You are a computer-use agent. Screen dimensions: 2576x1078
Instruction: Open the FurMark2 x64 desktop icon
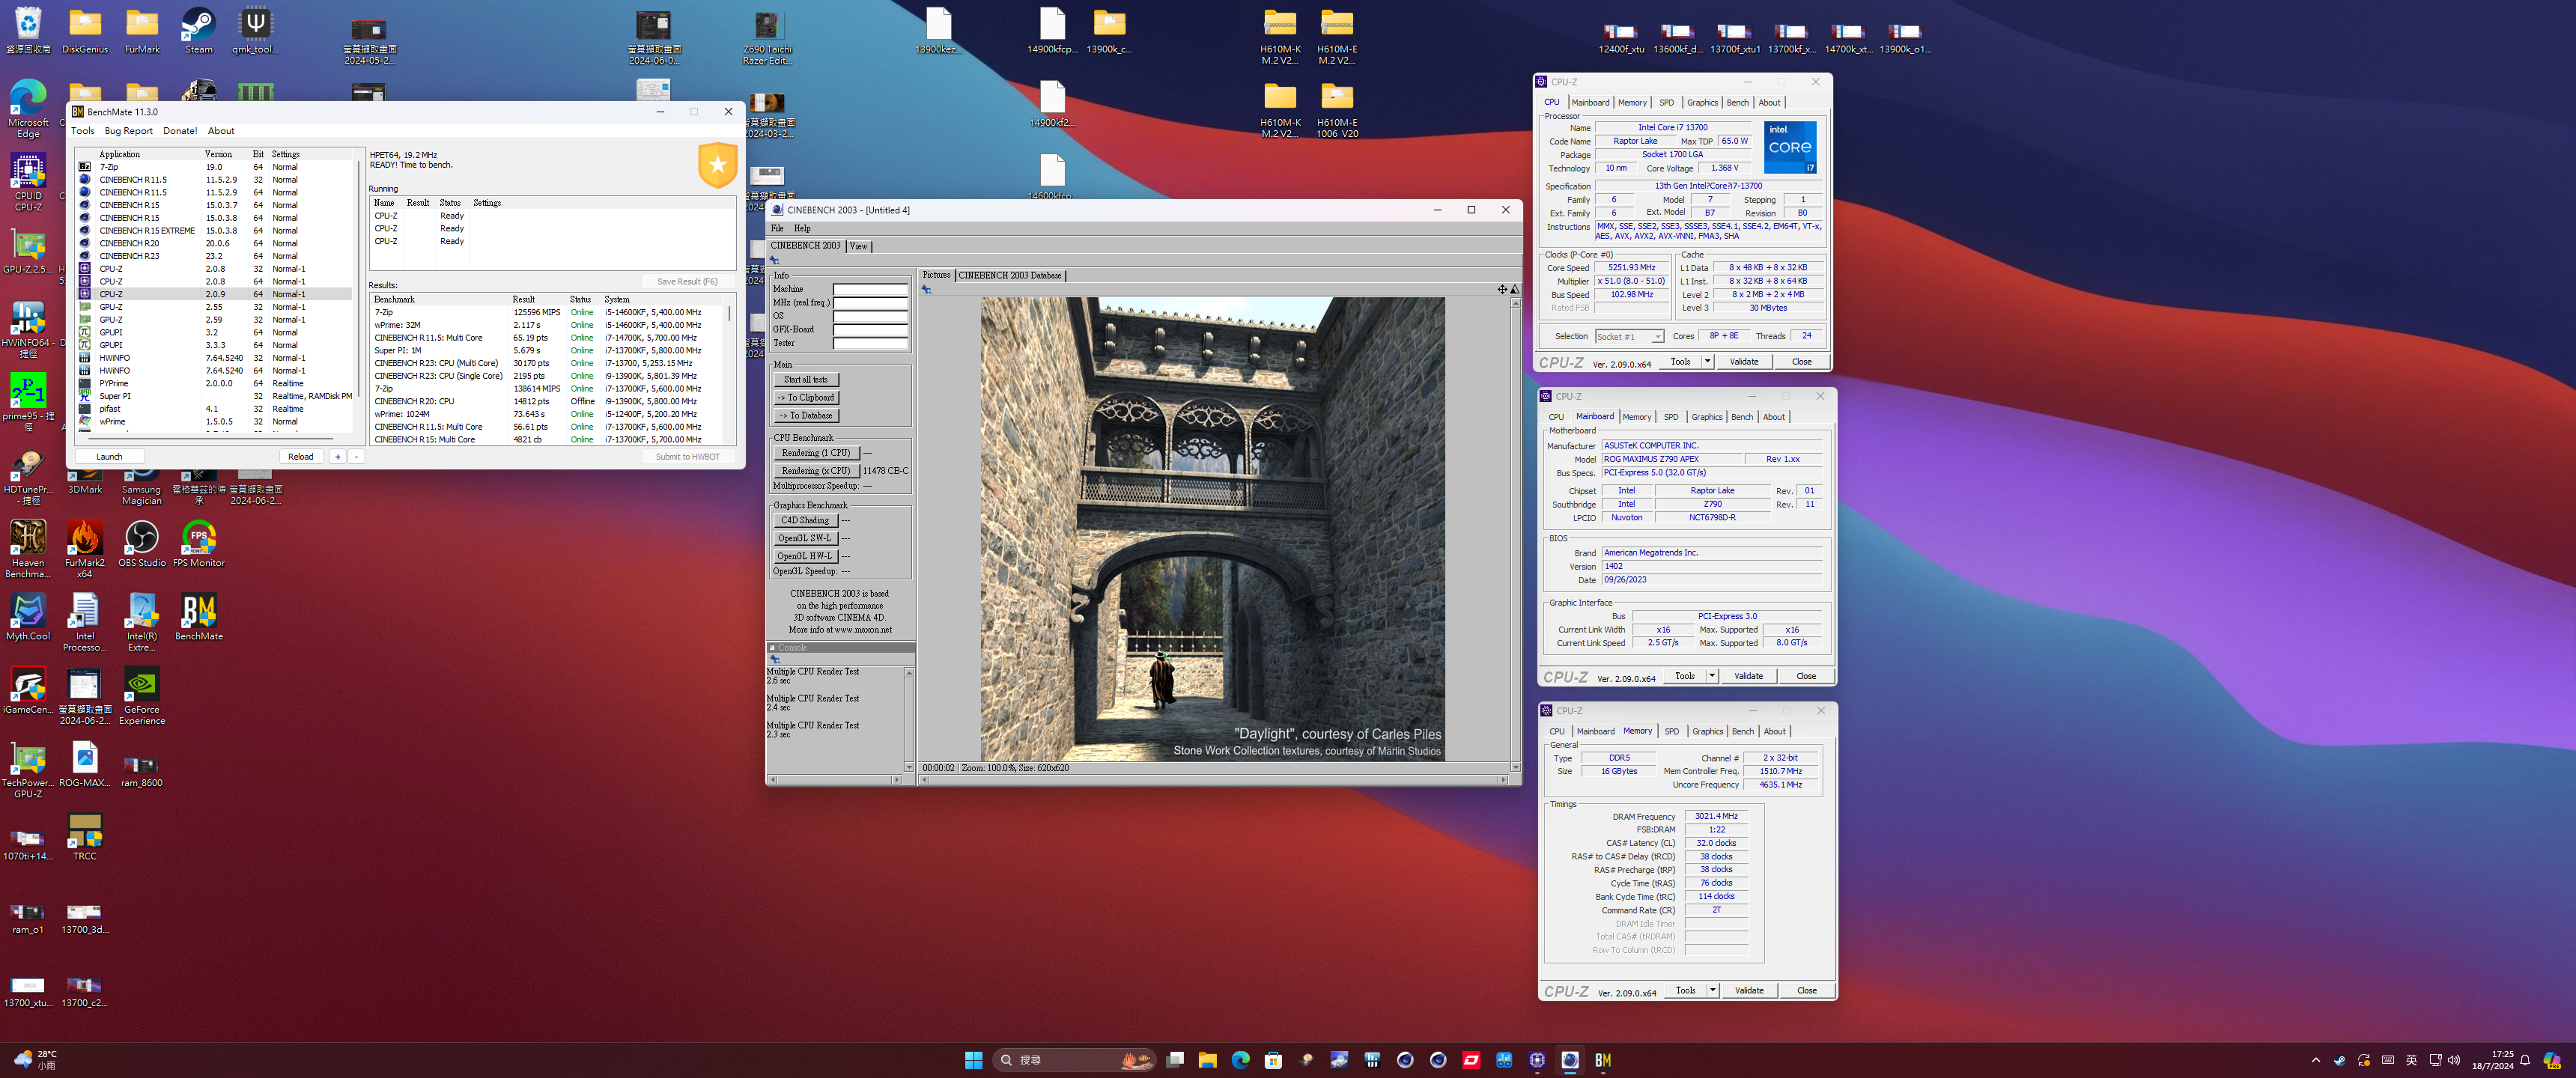click(x=85, y=549)
